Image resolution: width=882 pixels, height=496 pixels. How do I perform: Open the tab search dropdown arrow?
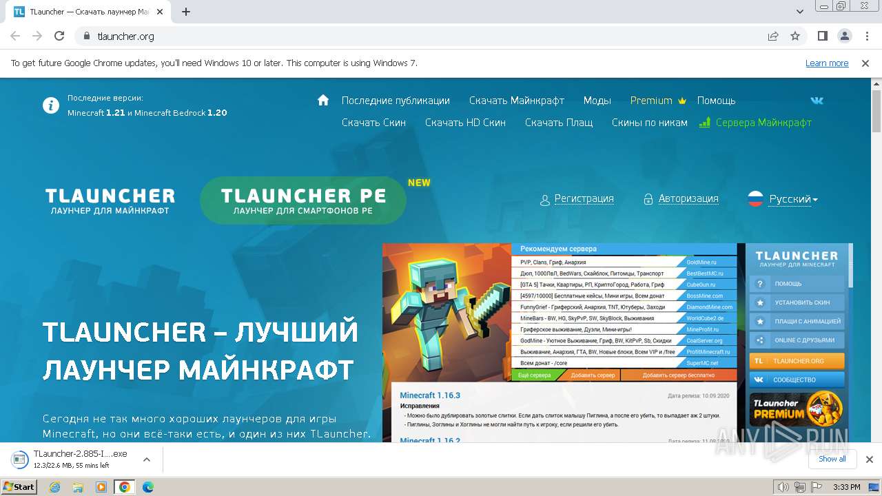[799, 12]
